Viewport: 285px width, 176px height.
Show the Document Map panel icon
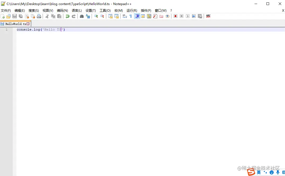pyautogui.click(x=149, y=16)
